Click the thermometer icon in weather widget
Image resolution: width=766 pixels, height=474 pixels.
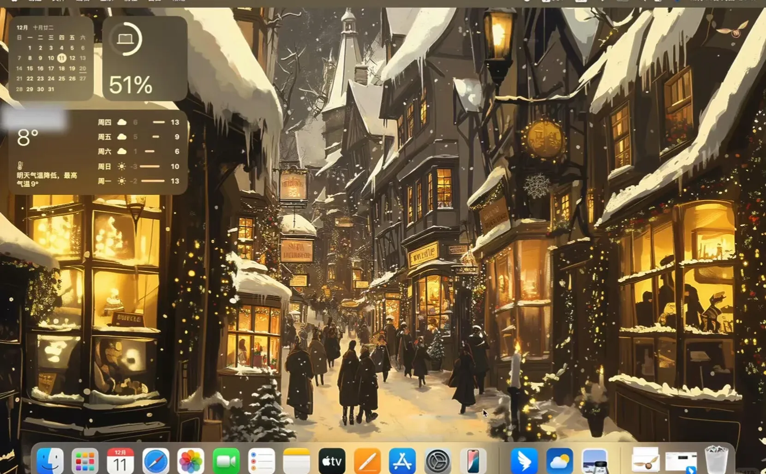(x=20, y=166)
